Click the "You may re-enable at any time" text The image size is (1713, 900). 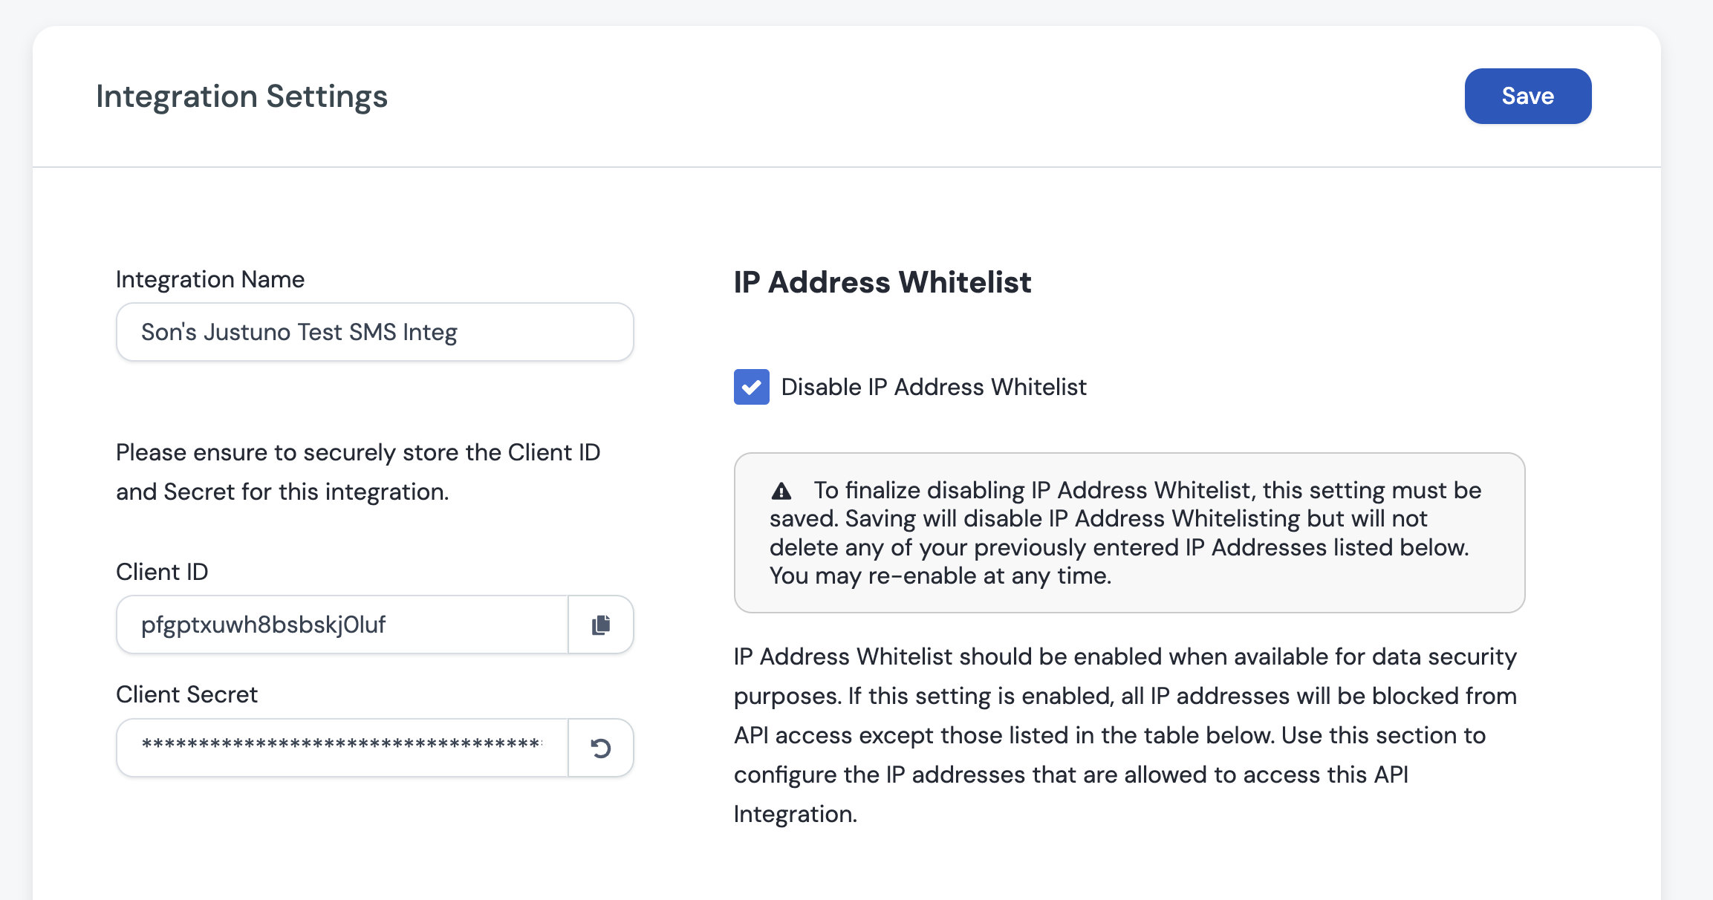pyautogui.click(x=940, y=575)
